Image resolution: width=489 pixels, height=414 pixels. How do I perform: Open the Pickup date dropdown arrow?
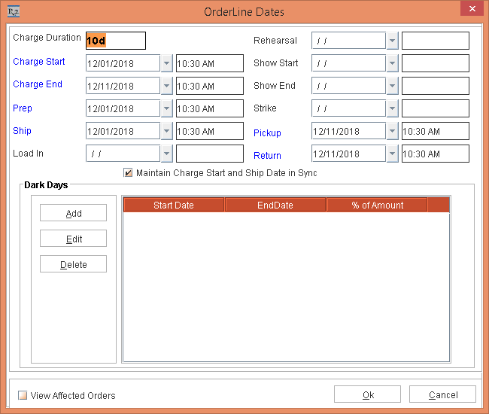pyautogui.click(x=392, y=131)
